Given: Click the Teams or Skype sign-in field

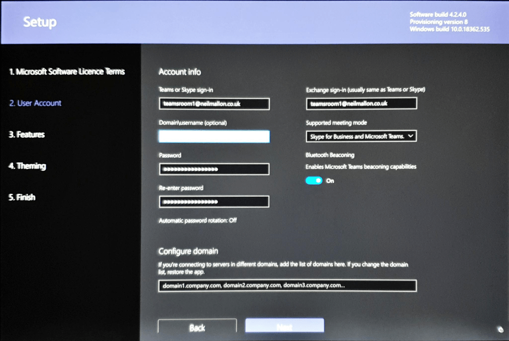Looking at the screenshot, I should coord(214,104).
